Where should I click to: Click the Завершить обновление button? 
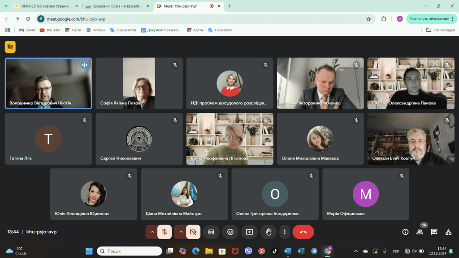click(429, 19)
